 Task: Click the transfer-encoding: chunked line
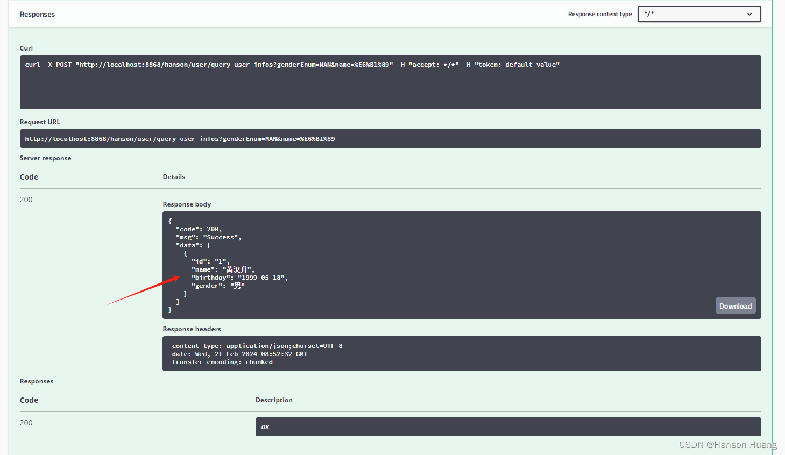(x=222, y=362)
